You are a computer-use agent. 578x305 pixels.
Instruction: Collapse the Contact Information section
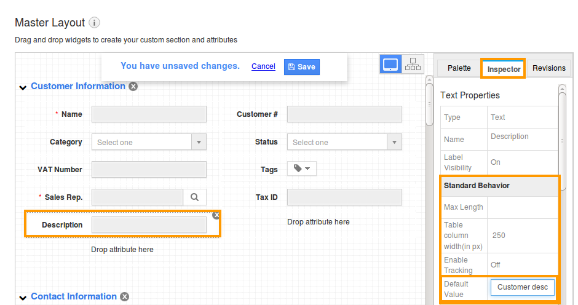(23, 298)
